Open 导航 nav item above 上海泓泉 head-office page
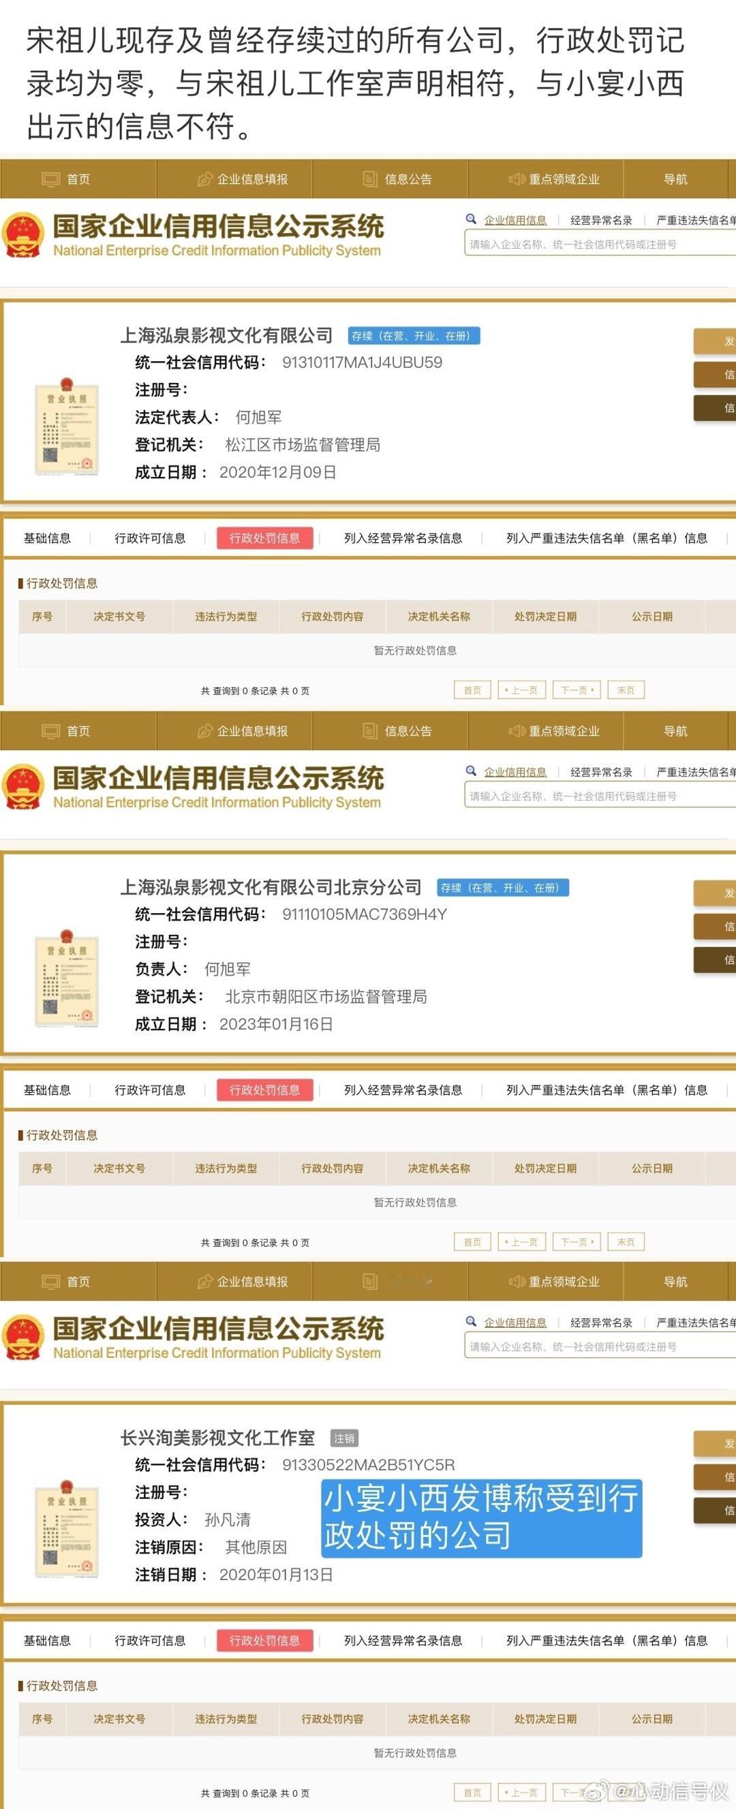 [x=675, y=179]
